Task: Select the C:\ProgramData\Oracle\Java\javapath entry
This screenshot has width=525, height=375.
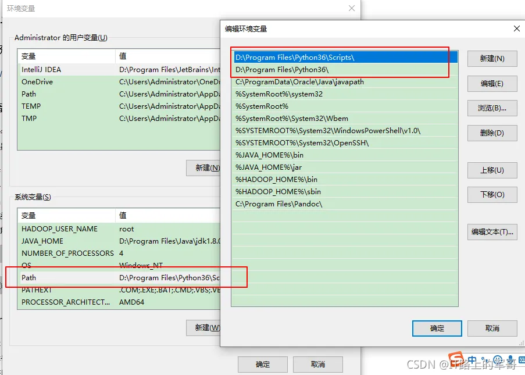Action: tap(345, 82)
